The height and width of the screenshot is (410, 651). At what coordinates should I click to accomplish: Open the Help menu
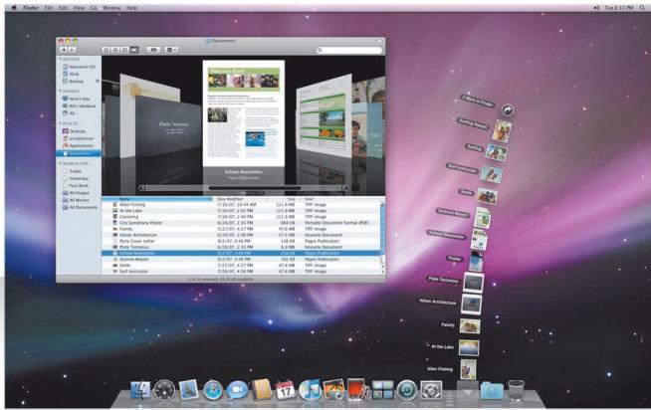point(132,8)
